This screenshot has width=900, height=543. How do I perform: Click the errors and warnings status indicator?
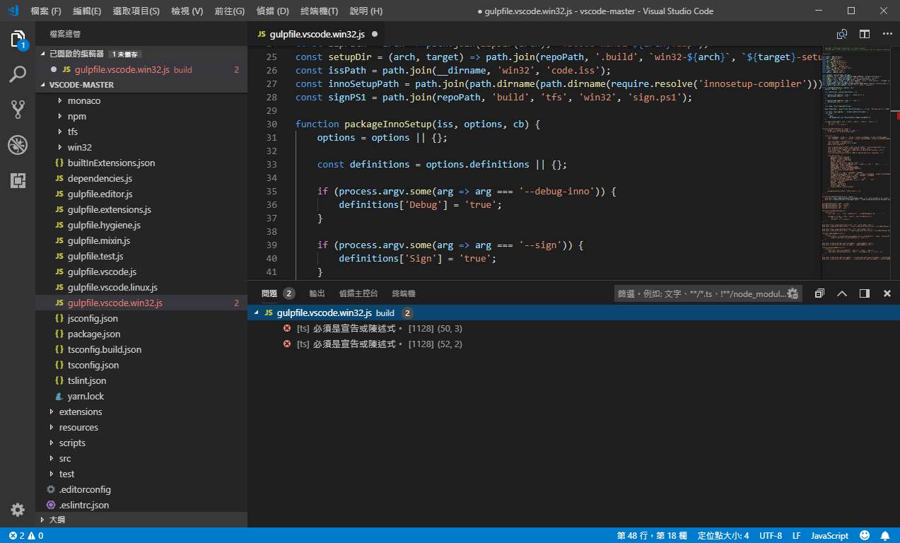click(26, 536)
